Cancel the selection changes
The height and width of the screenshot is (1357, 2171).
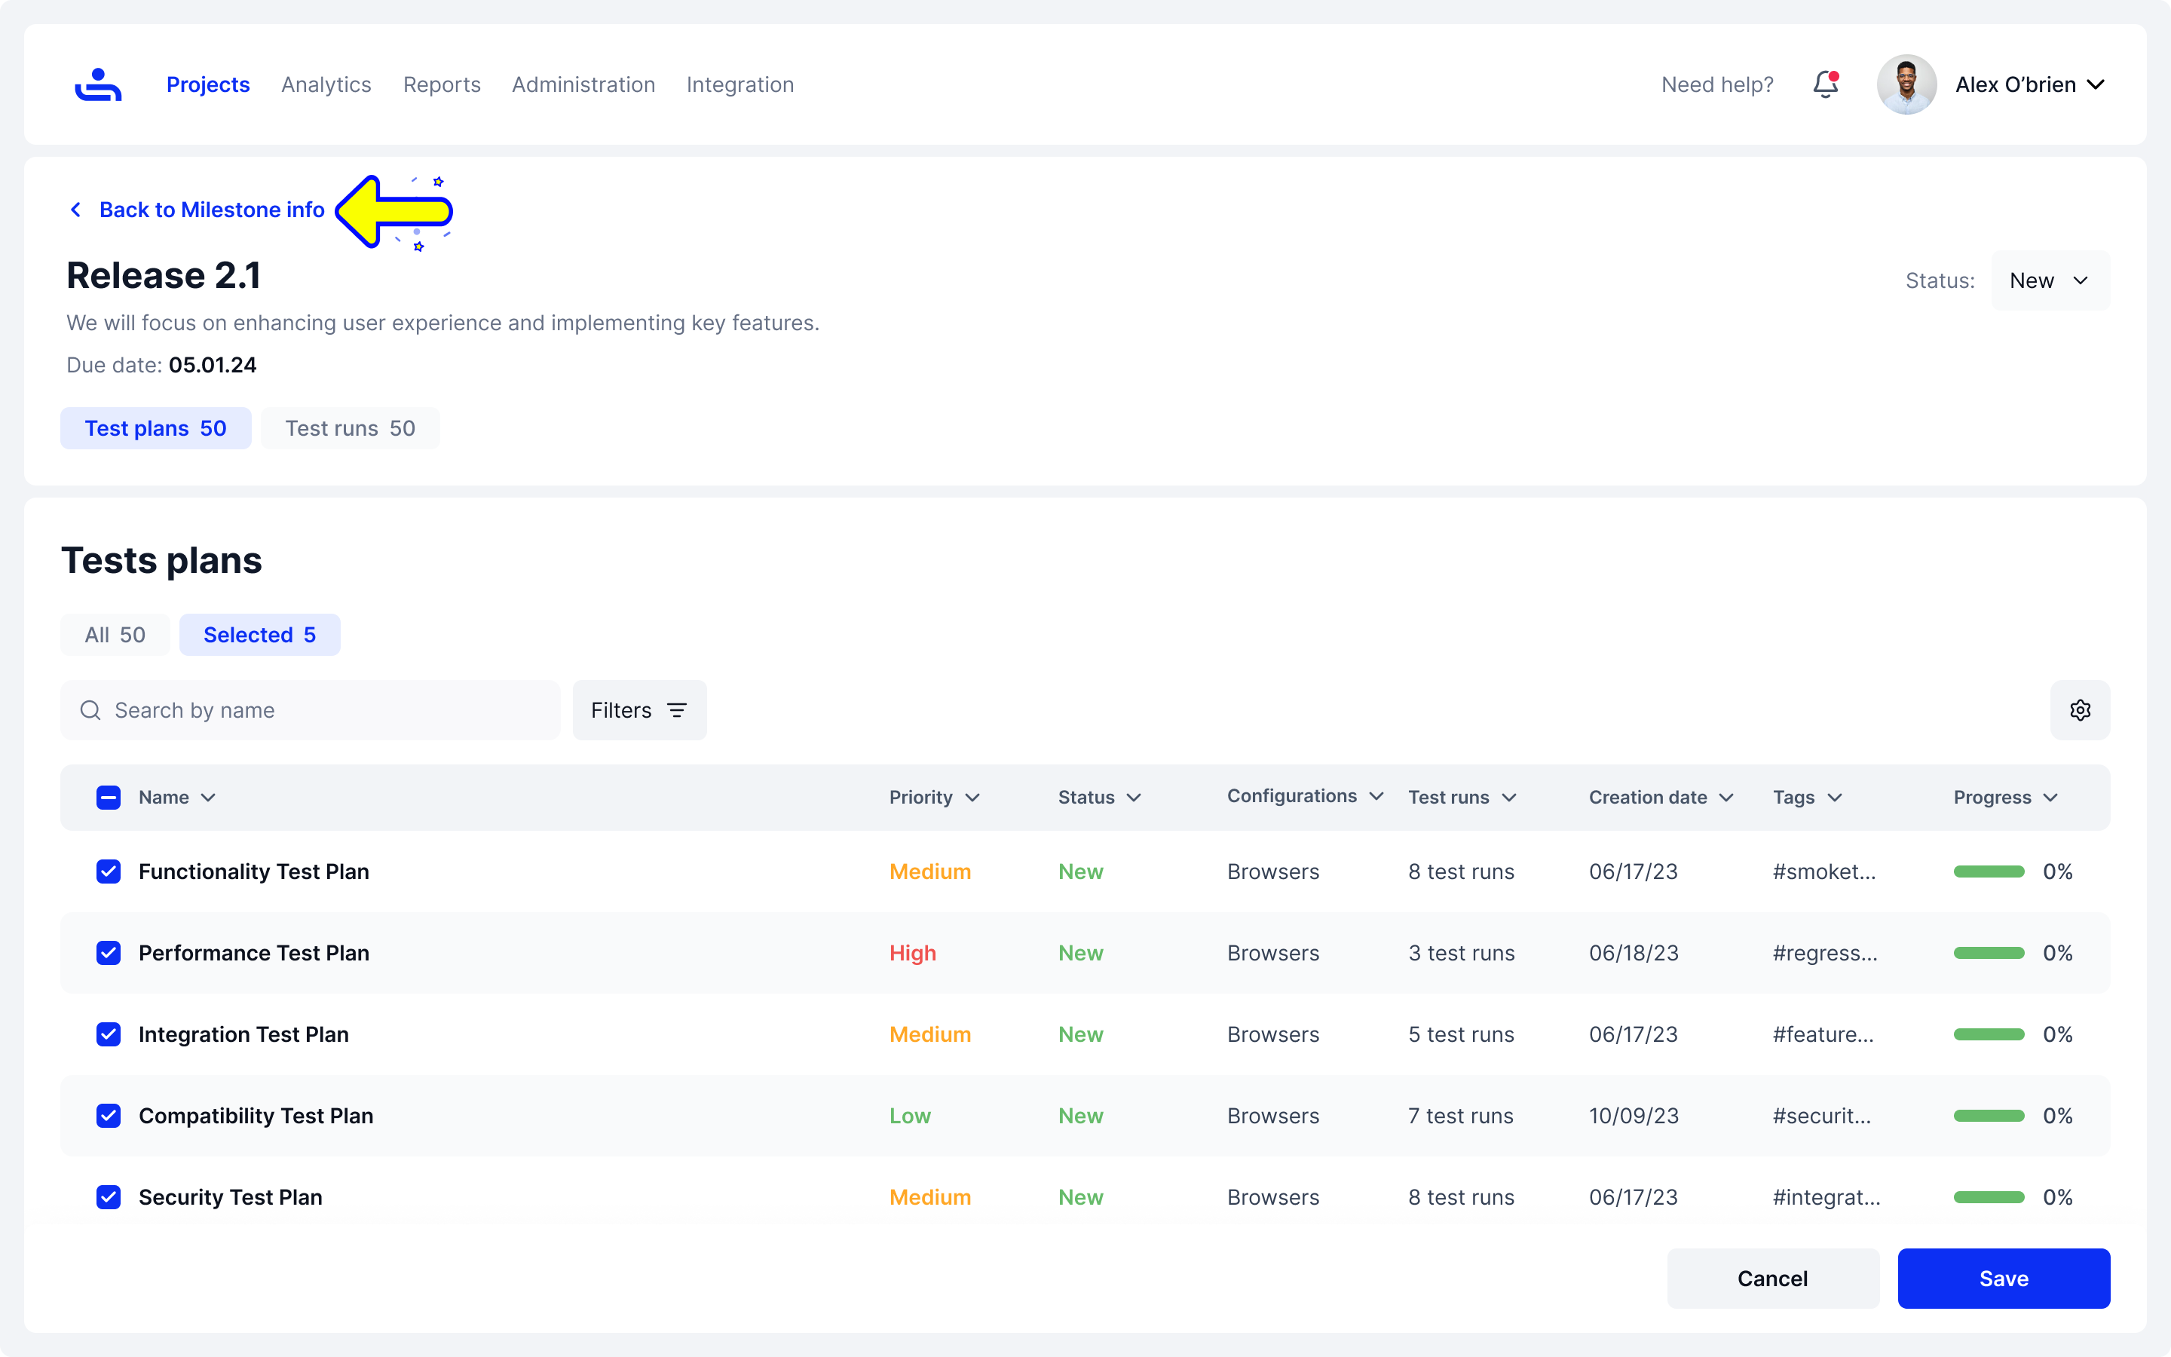tap(1773, 1278)
